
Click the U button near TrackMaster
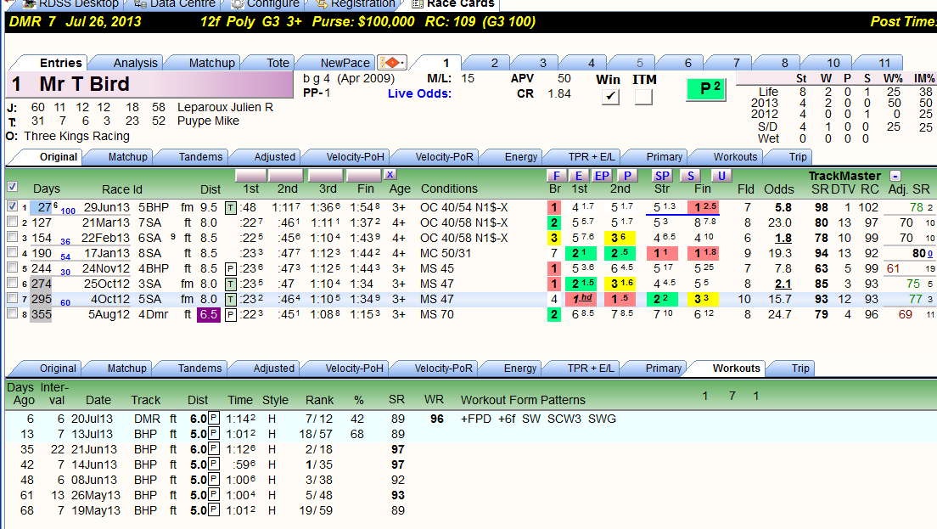pos(721,176)
